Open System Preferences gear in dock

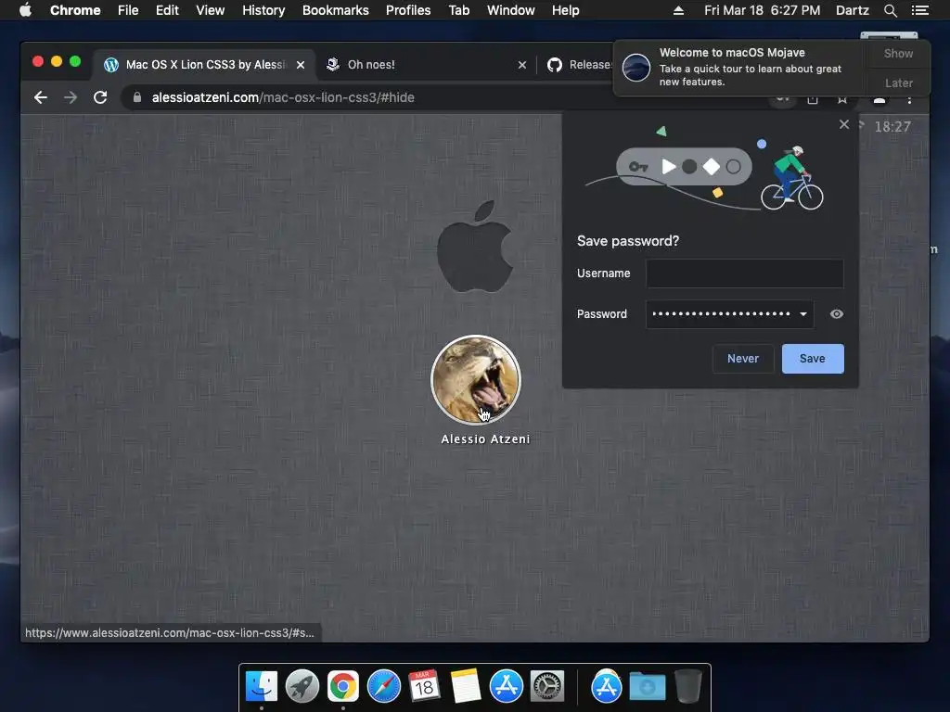point(547,687)
